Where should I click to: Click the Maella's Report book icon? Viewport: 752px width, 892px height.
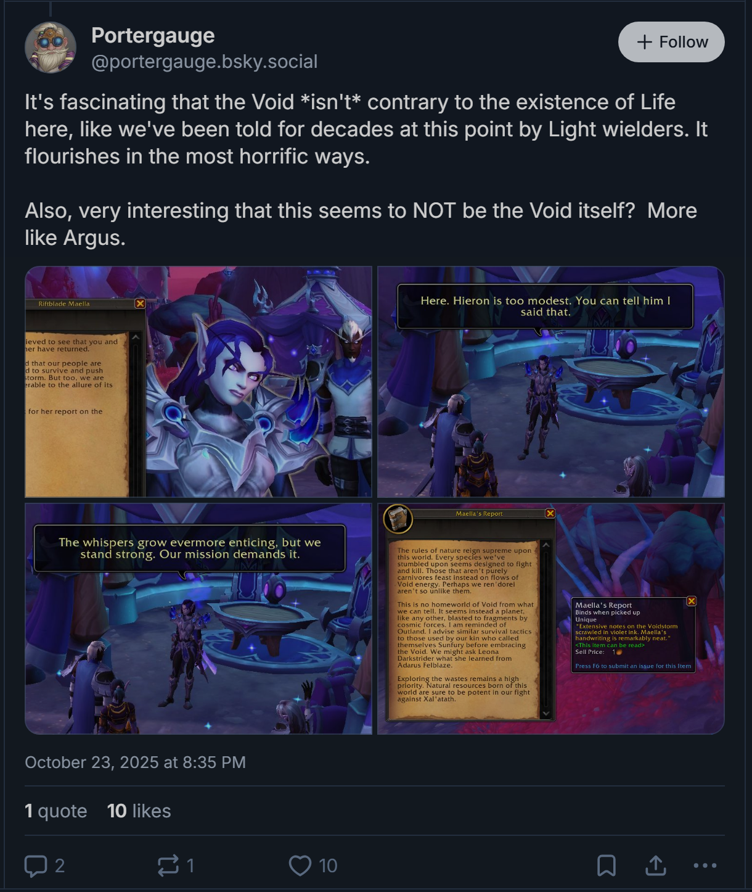(x=398, y=519)
